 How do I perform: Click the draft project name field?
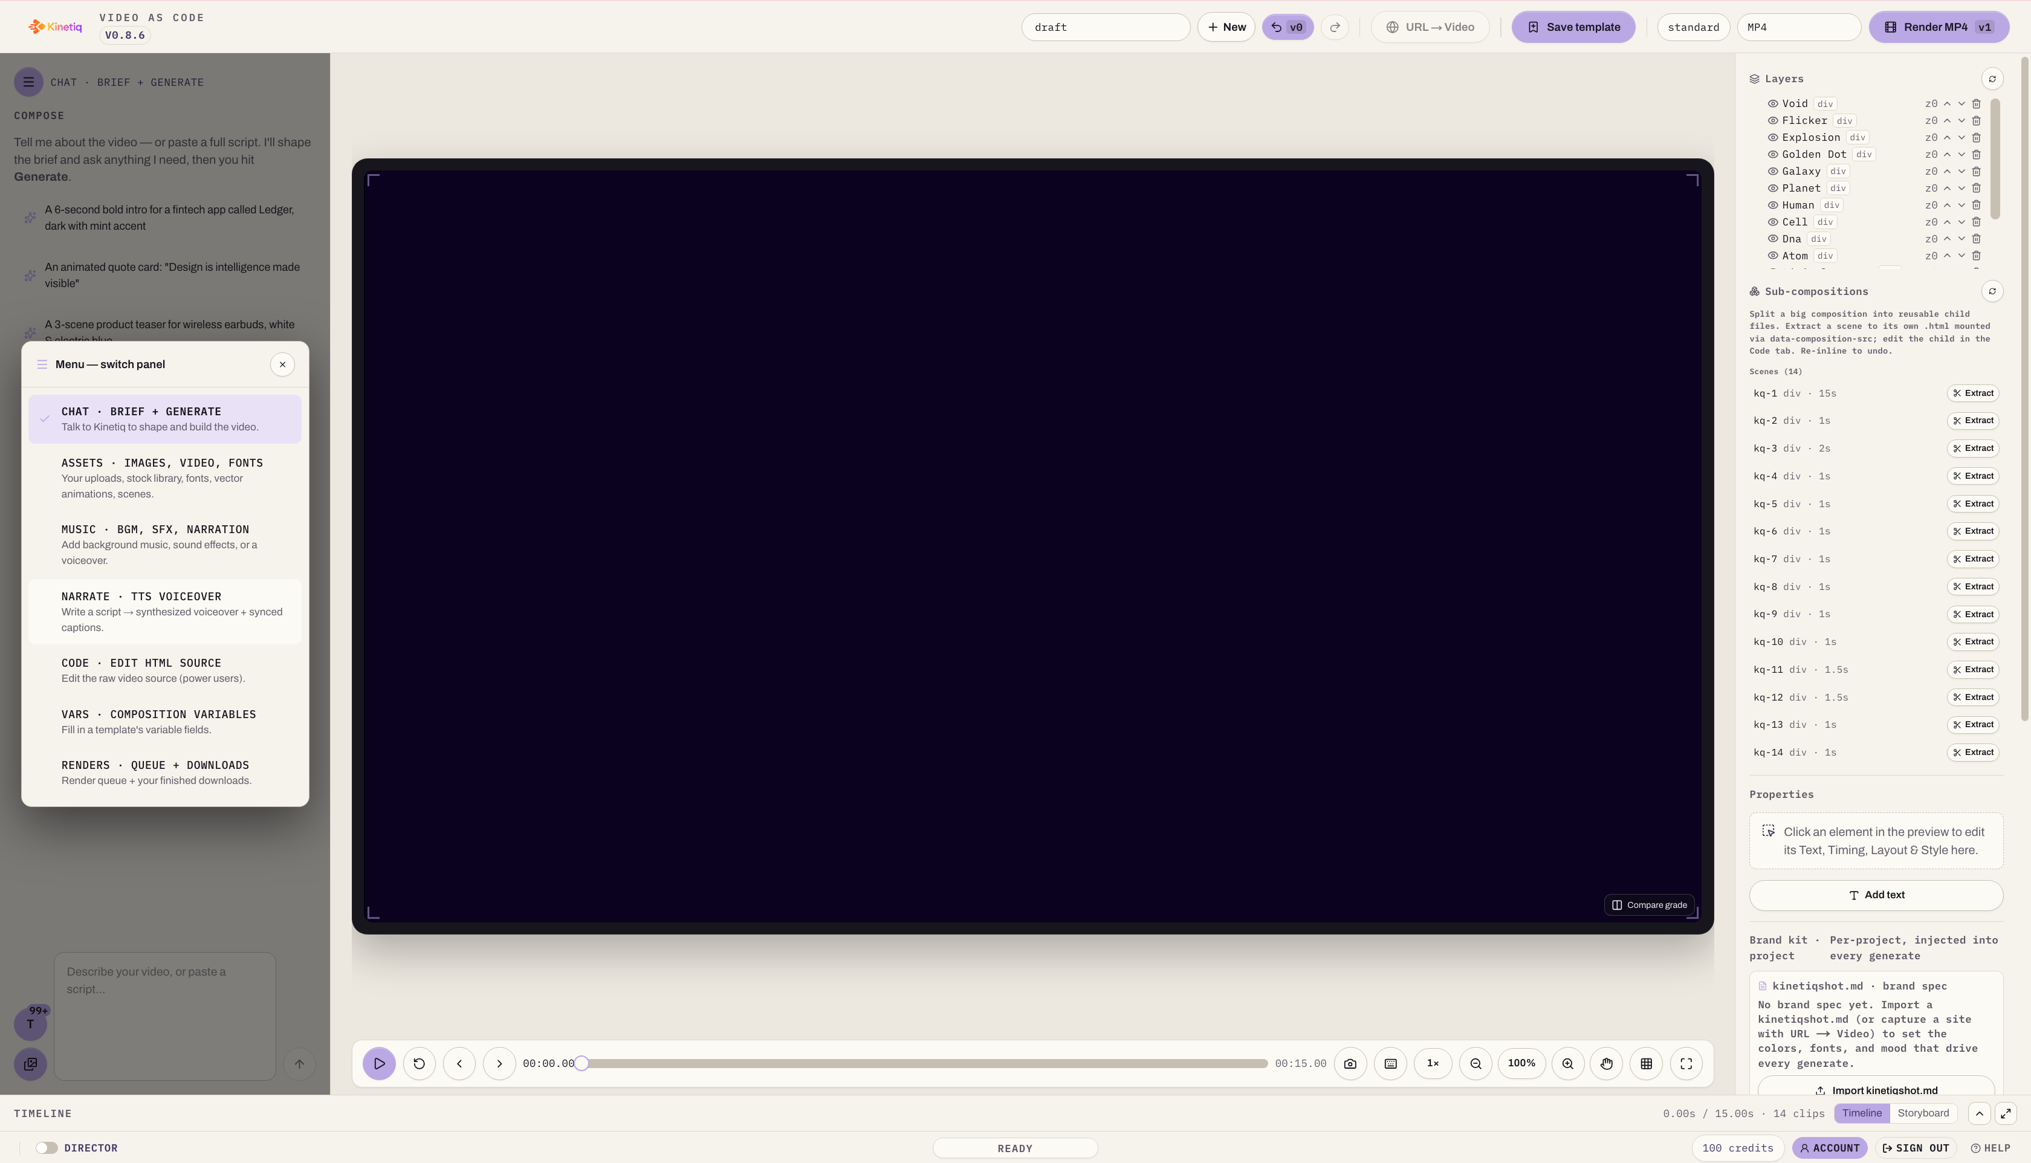1106,27
